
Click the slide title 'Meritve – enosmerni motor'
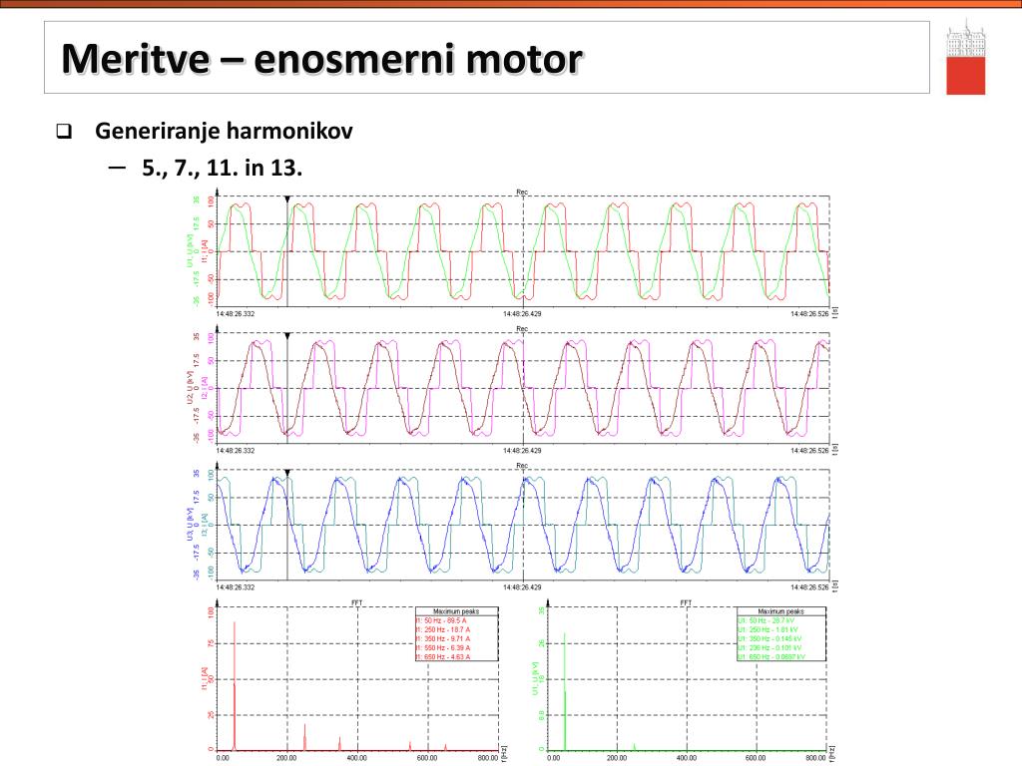tap(322, 59)
